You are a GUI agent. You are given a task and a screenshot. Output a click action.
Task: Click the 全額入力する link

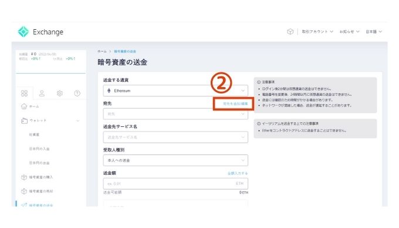[238, 173]
